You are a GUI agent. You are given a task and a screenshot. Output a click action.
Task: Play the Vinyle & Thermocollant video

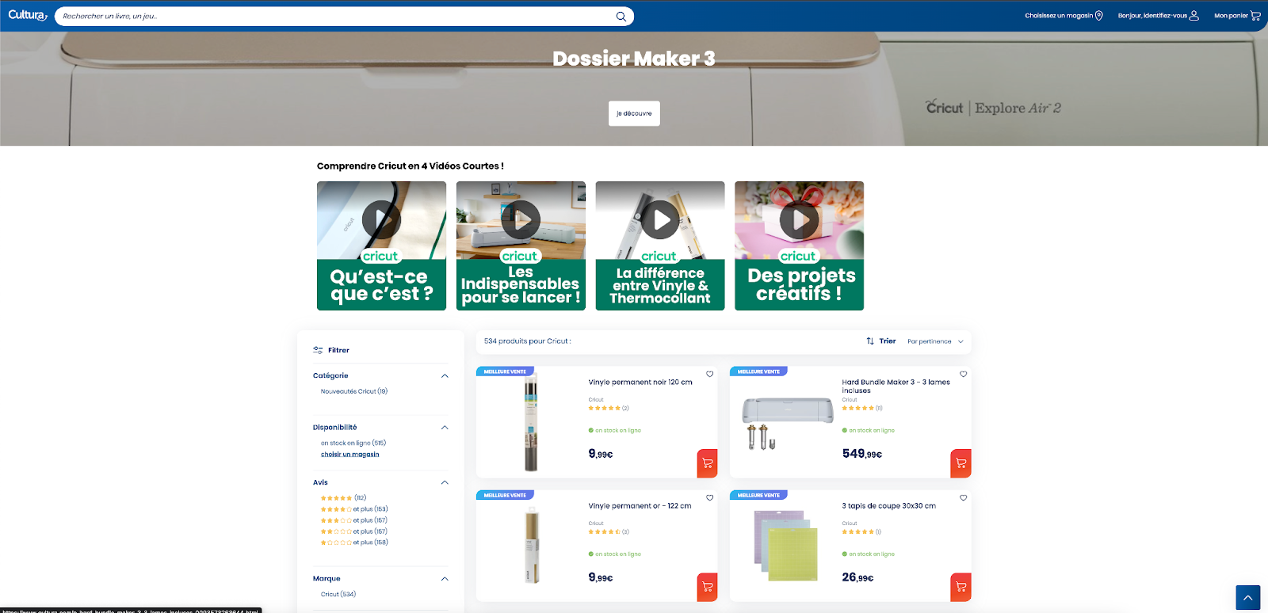(x=660, y=220)
